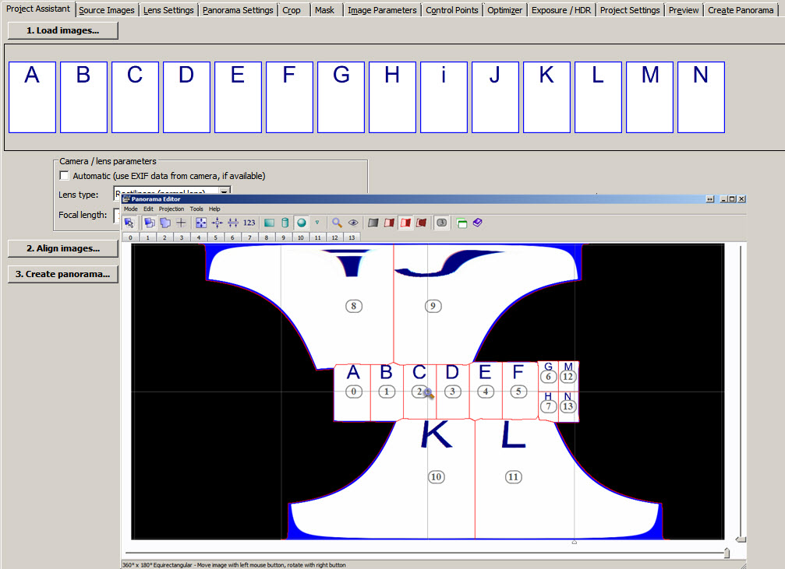785x569 pixels.
Task: Switch to the Control Points tab
Action: pyautogui.click(x=452, y=10)
